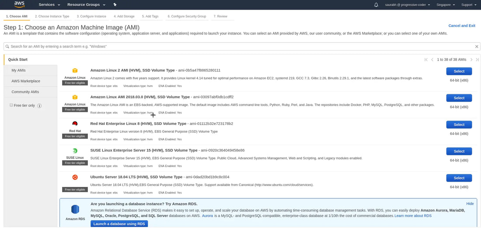Clear the AMI search box with X icon

click(477, 47)
